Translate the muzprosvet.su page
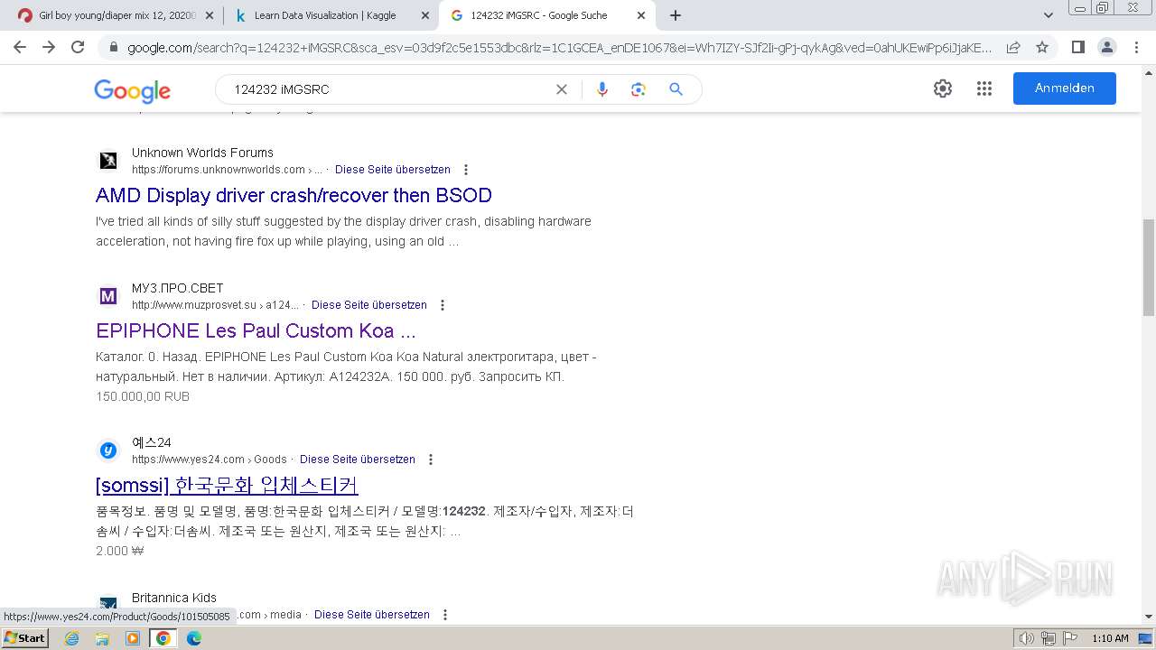This screenshot has width=1156, height=650. click(x=369, y=305)
